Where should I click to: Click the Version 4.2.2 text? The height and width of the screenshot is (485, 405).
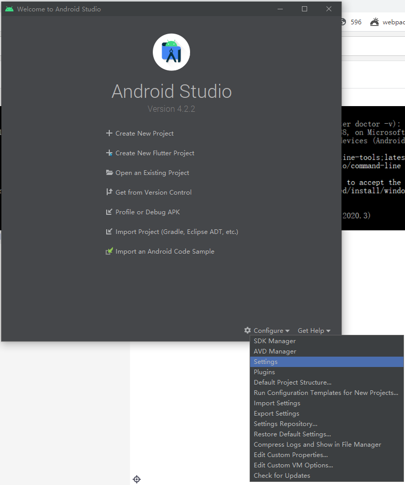[171, 109]
